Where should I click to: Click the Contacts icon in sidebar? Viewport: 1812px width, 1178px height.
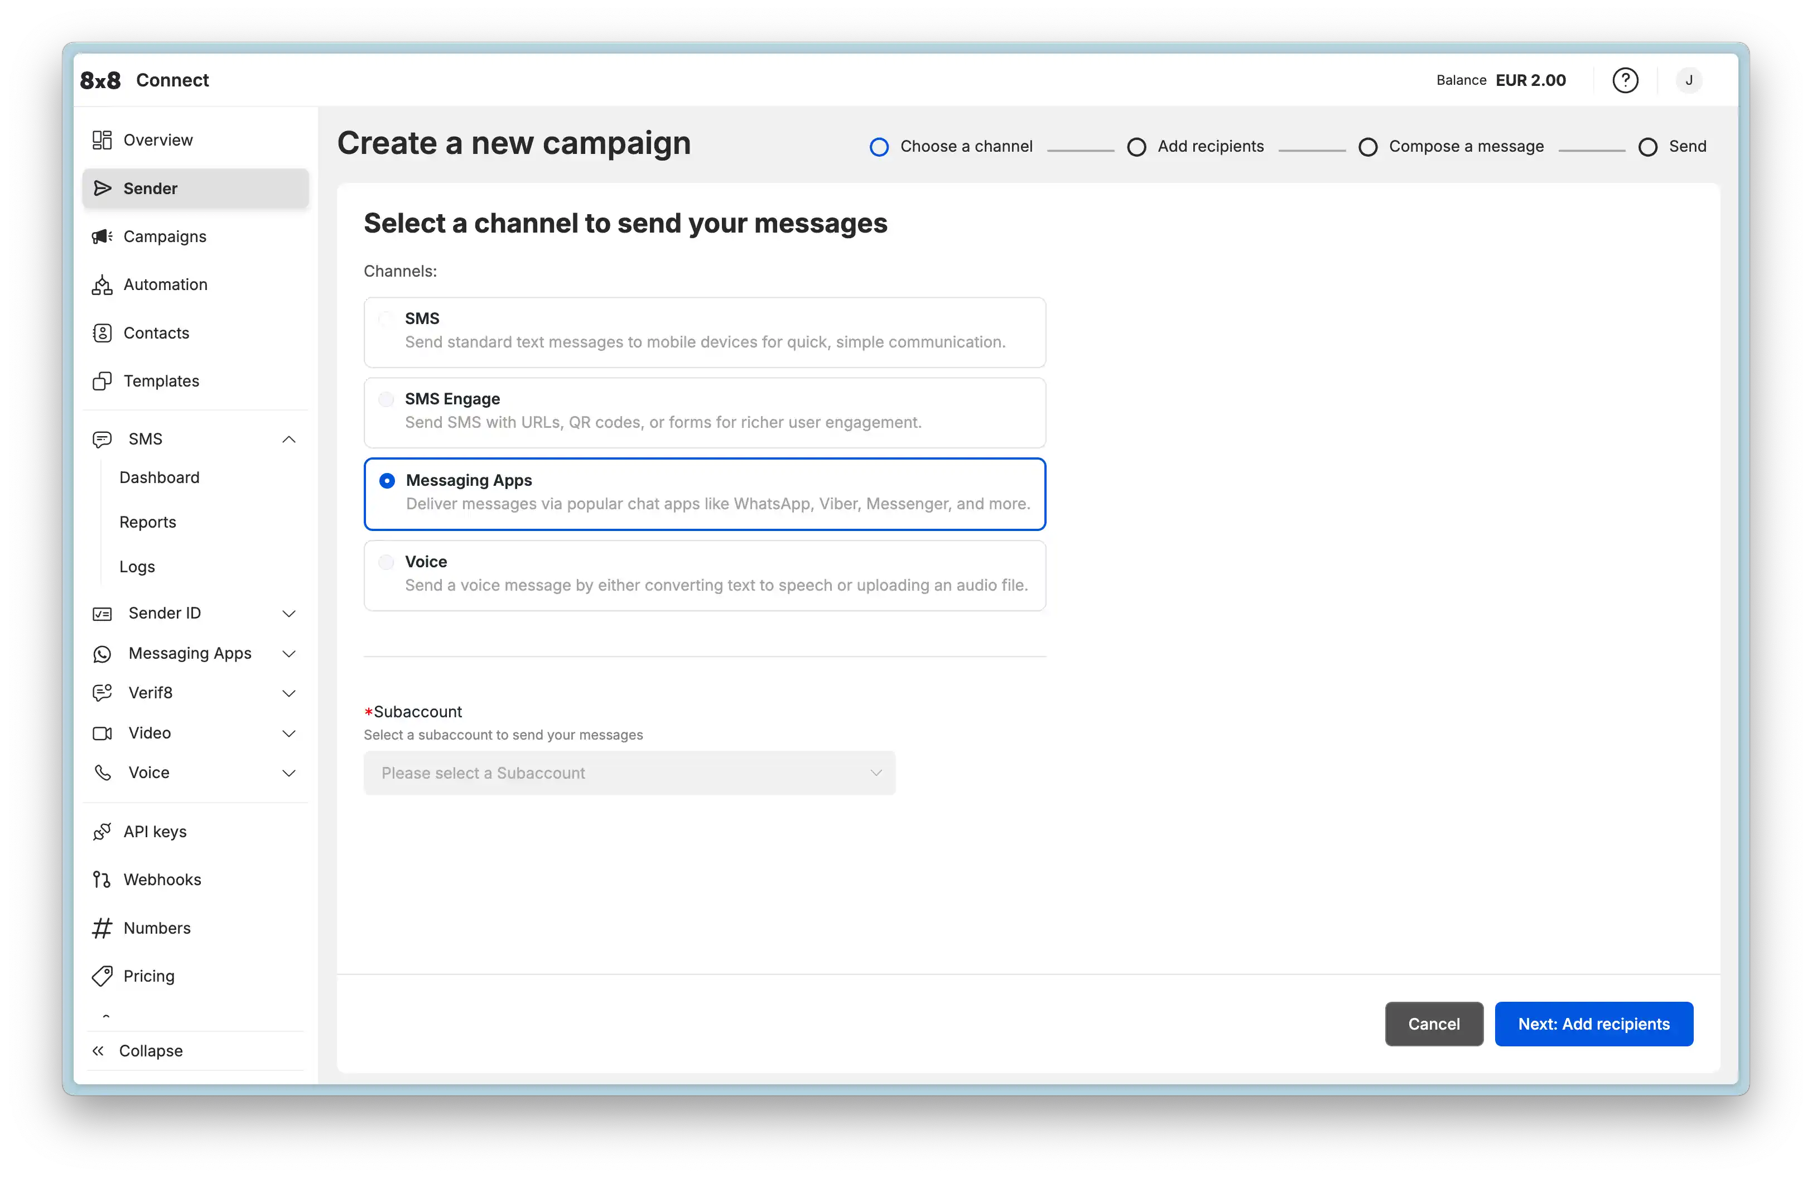click(102, 334)
